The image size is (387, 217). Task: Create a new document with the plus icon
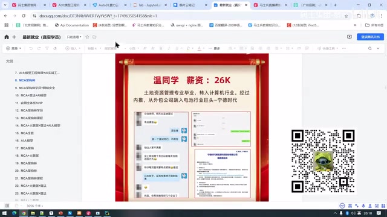click(x=14, y=37)
